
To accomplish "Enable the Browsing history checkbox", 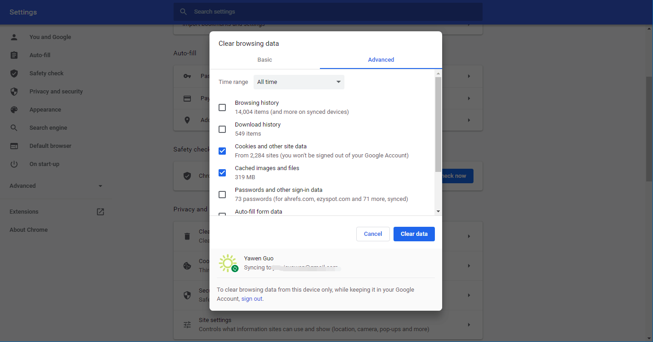I will click(222, 107).
